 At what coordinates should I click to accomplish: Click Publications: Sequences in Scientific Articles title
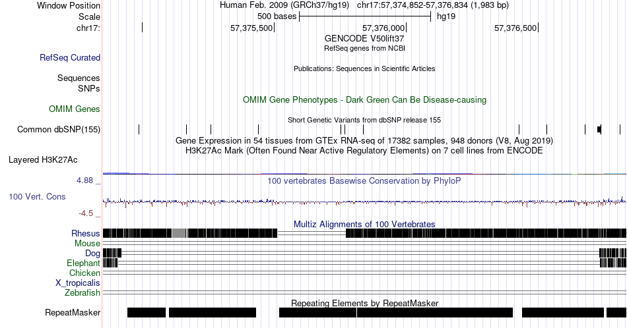point(364,68)
